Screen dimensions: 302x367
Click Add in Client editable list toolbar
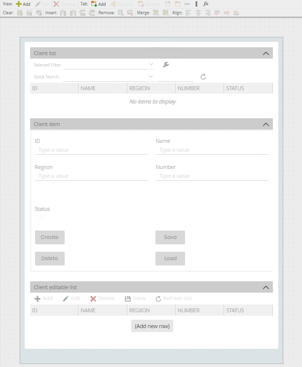pyautogui.click(x=43, y=299)
